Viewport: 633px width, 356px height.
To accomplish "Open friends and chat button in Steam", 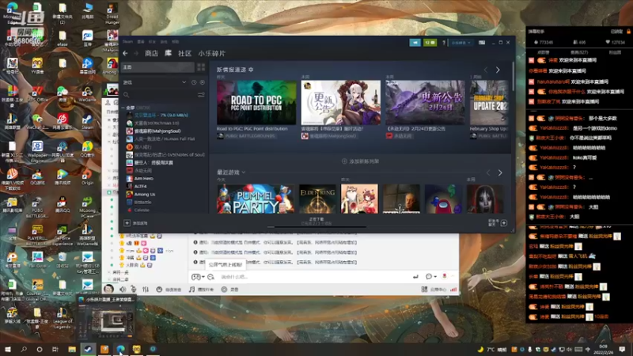I will pos(498,223).
